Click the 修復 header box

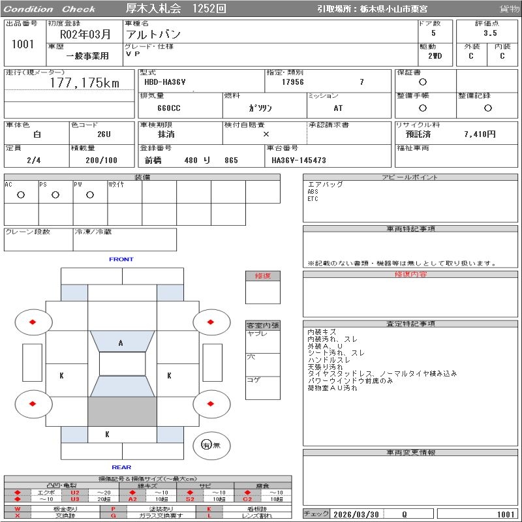tap(263, 276)
